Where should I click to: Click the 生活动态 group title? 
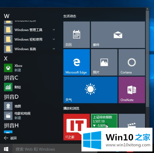(x=70, y=16)
